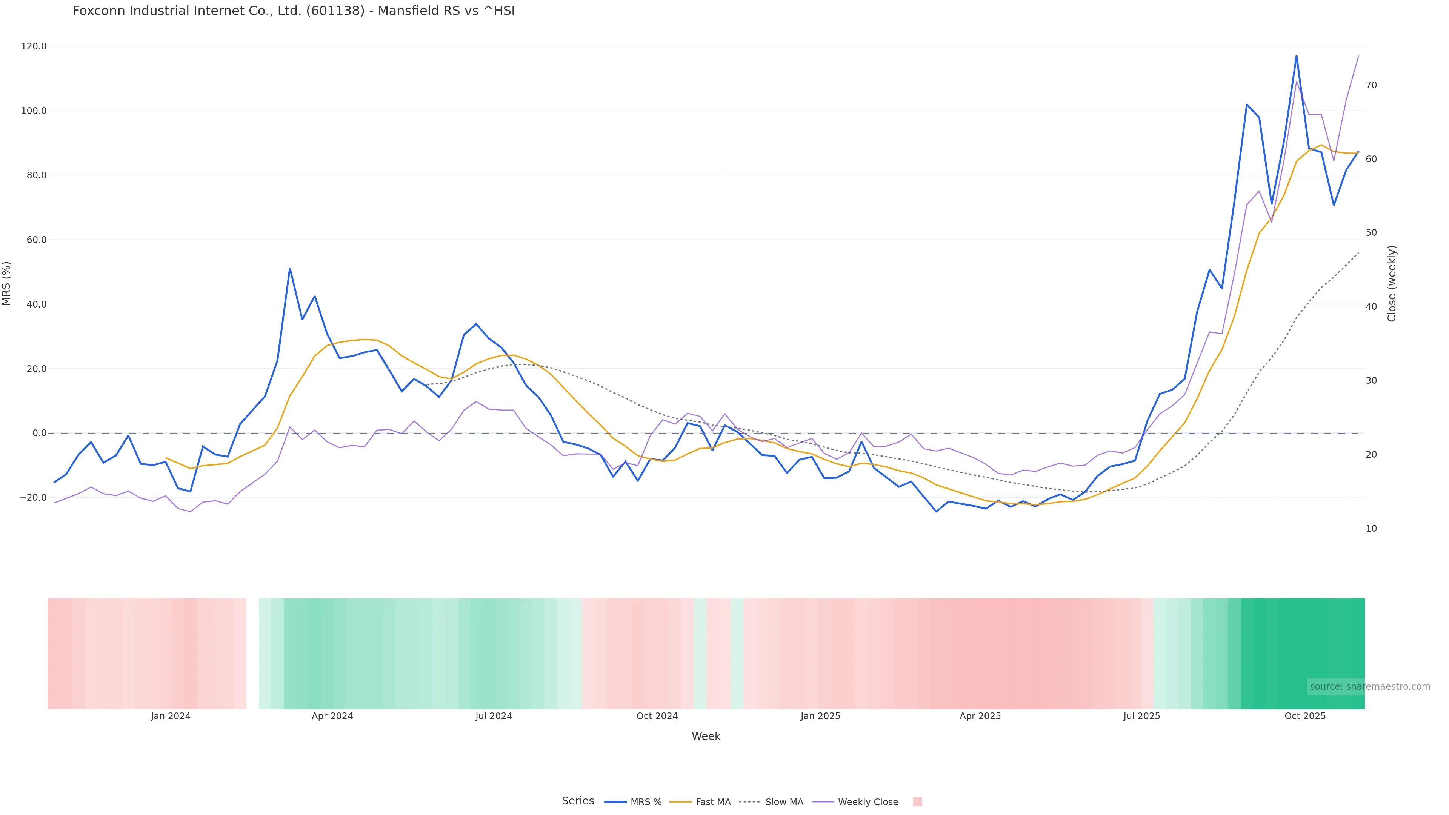Viewport: 1449px width, 815px height.
Task: Click the Oct 2025 x-axis label
Action: click(x=1305, y=716)
